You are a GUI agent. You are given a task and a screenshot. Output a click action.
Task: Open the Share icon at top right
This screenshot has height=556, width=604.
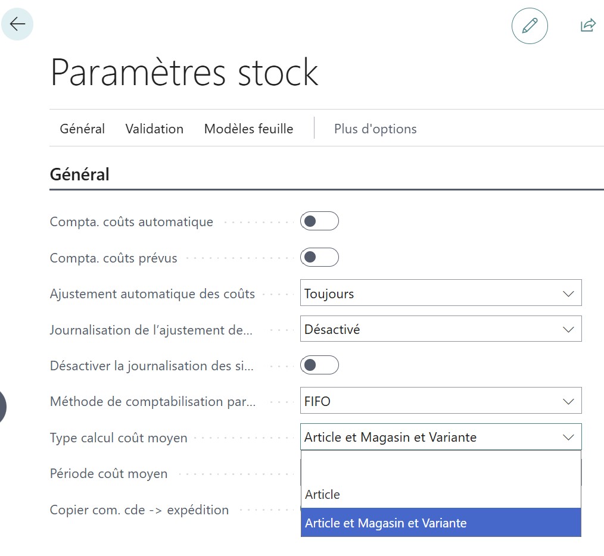[587, 24]
